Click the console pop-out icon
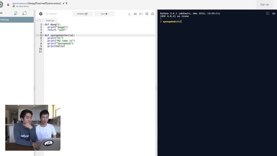Viewport: 277px width, 156px height. point(267,13)
